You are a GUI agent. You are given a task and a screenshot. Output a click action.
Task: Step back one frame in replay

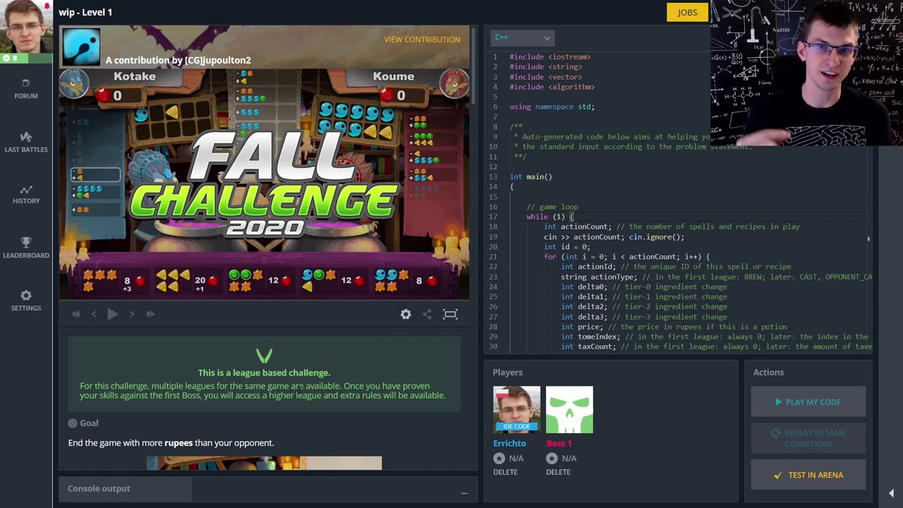tap(94, 314)
